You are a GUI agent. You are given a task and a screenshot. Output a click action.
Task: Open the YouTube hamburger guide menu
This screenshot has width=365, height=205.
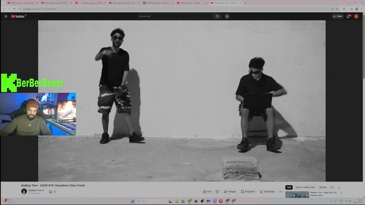coord(6,16)
